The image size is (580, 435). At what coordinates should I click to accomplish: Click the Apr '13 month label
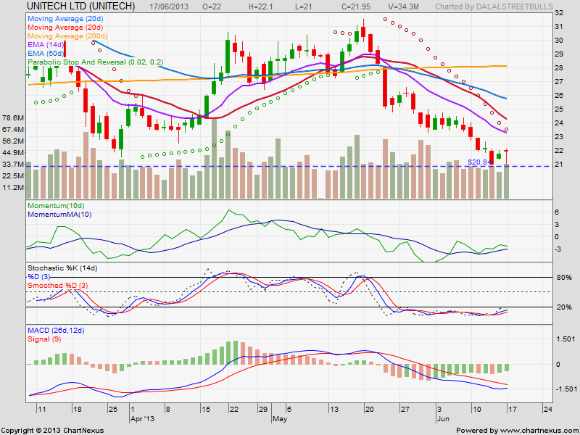click(x=143, y=419)
